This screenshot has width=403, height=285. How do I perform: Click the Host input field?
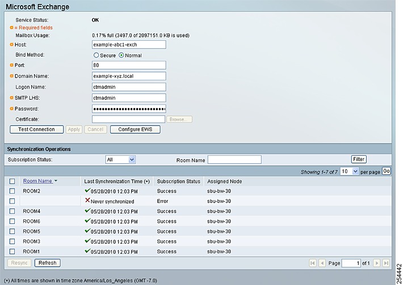(x=129, y=45)
